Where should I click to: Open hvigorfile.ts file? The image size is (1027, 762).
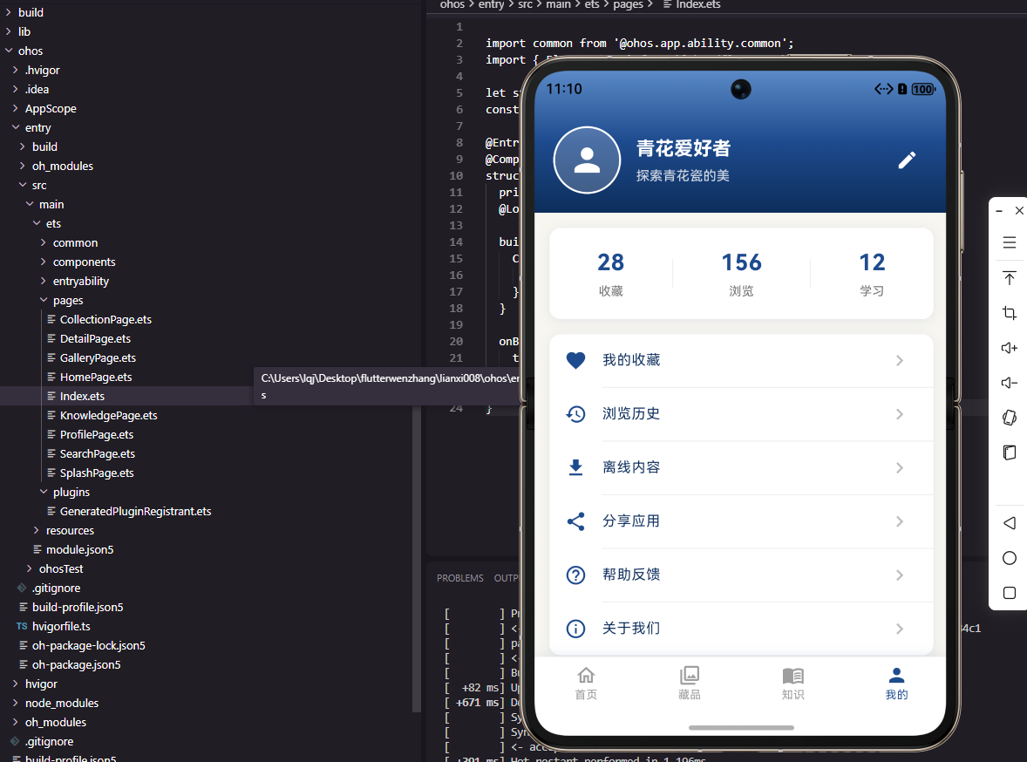point(61,626)
